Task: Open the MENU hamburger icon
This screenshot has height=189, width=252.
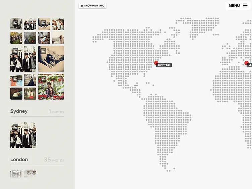Action: 245,5
